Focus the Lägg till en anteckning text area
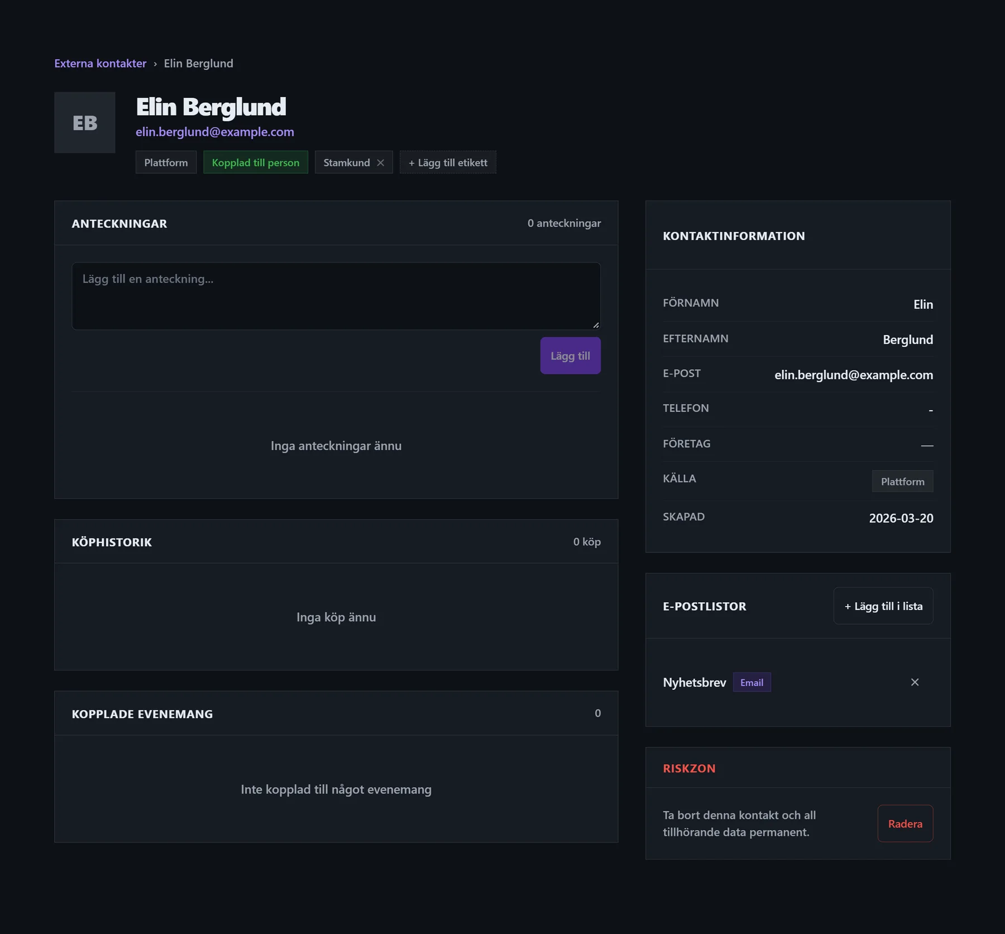Viewport: 1005px width, 934px height. 336,296
